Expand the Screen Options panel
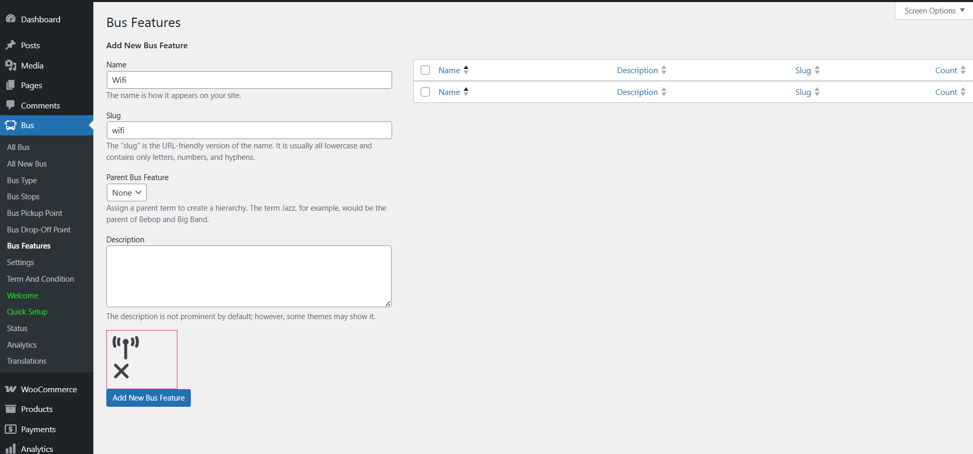Viewport: 973px width, 454px height. (x=934, y=11)
